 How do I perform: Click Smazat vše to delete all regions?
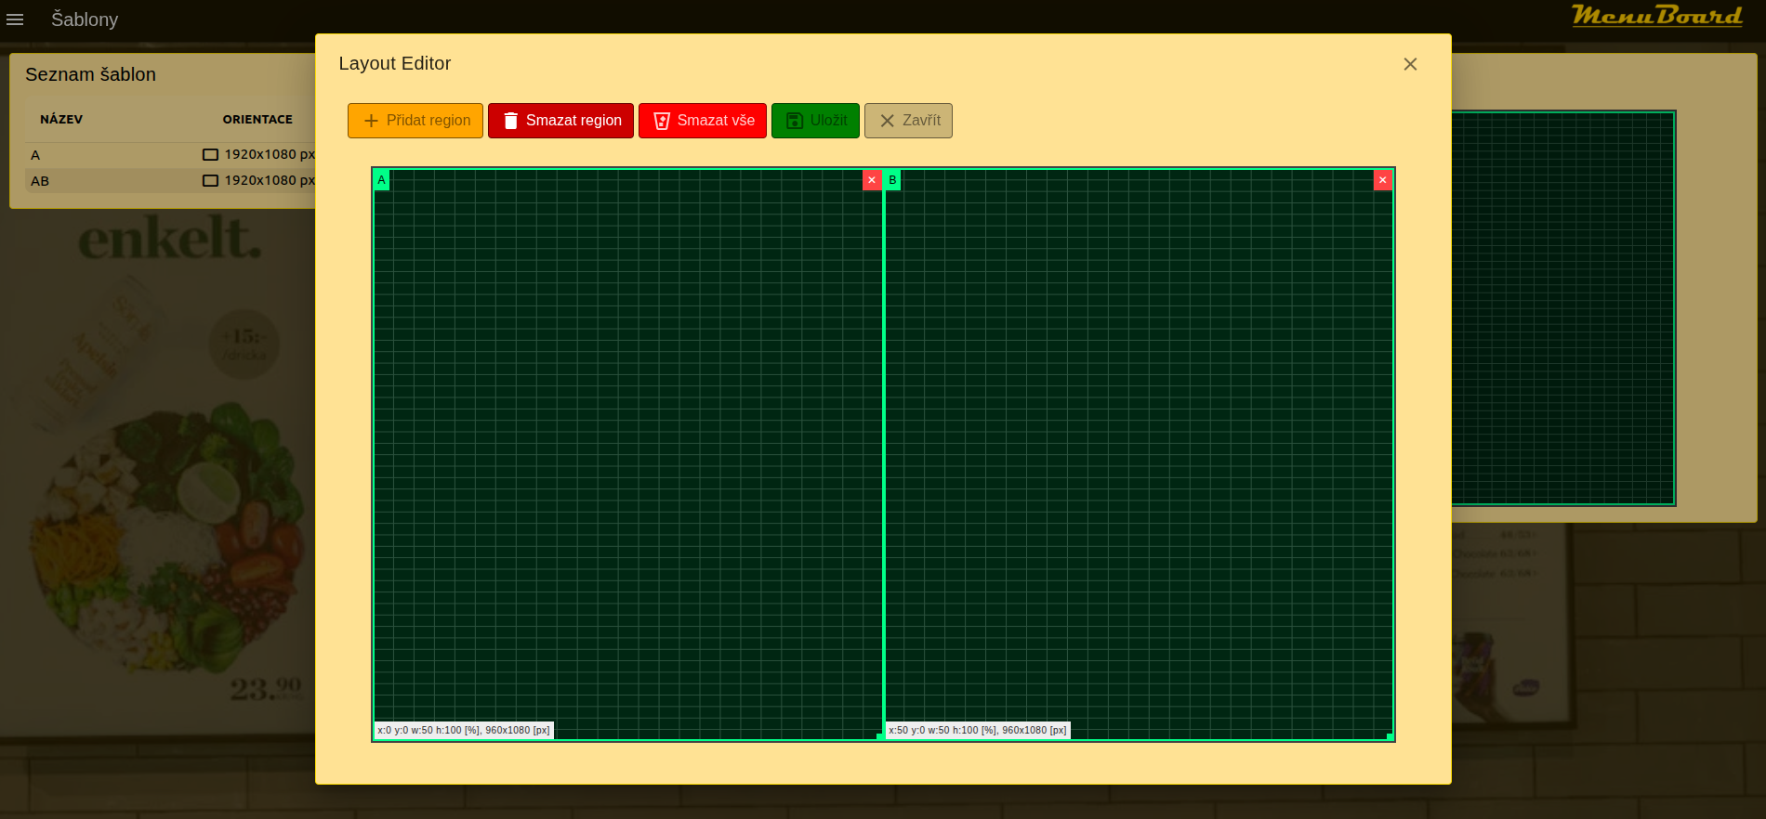pyautogui.click(x=703, y=121)
